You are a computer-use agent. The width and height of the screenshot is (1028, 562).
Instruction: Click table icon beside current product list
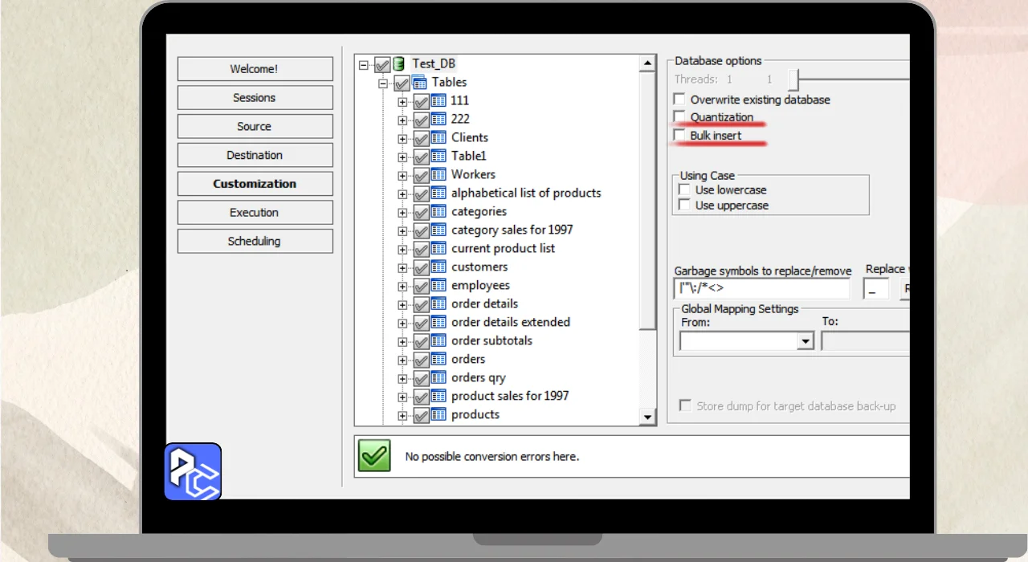[x=439, y=248]
